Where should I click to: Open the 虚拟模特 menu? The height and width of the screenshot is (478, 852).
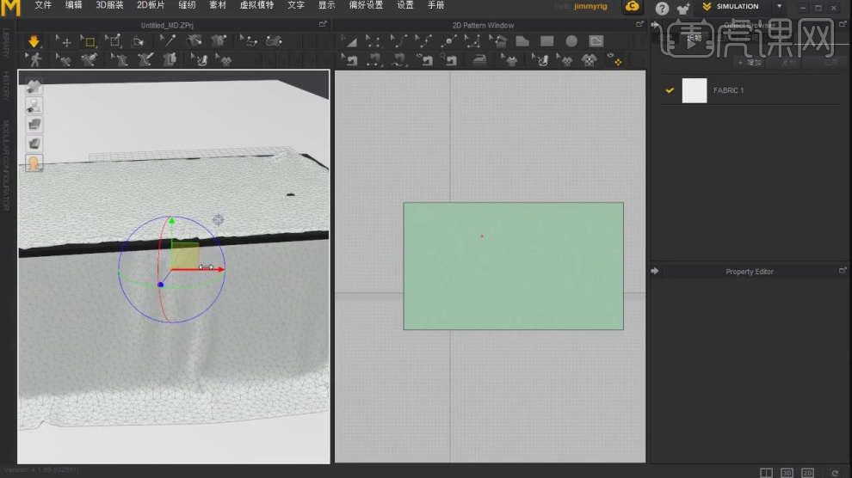pos(257,5)
